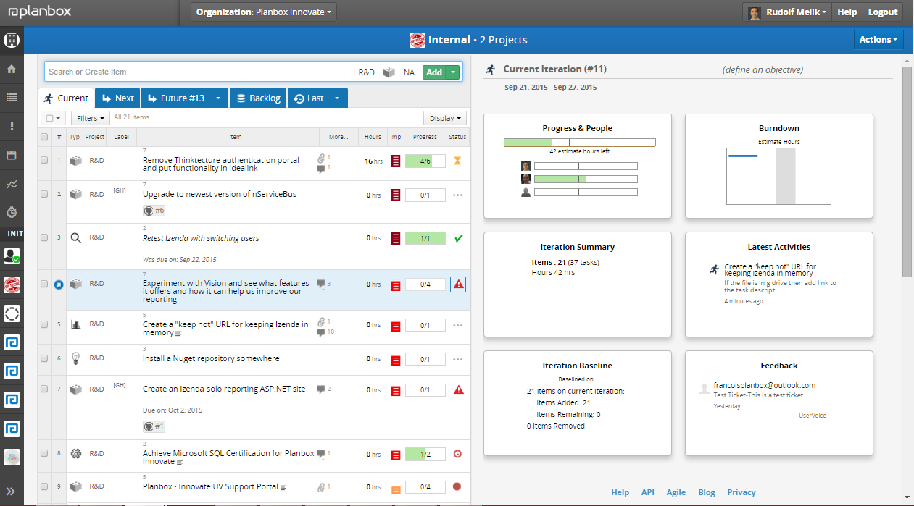
Task: Click the green checkmark status on Retest Izenda item
Action: [x=457, y=237]
